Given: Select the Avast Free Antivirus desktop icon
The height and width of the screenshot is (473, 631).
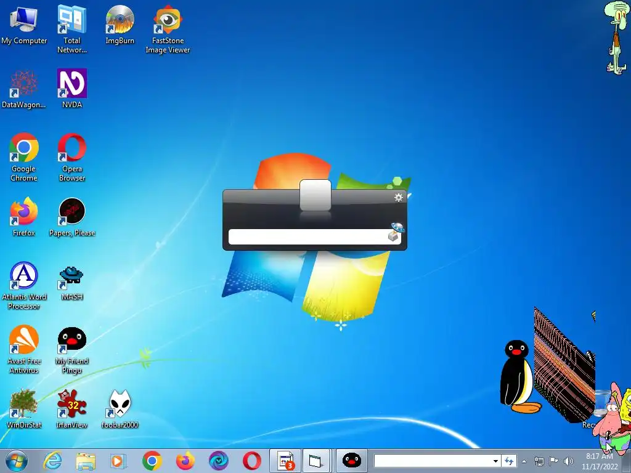Looking at the screenshot, I should click(24, 350).
